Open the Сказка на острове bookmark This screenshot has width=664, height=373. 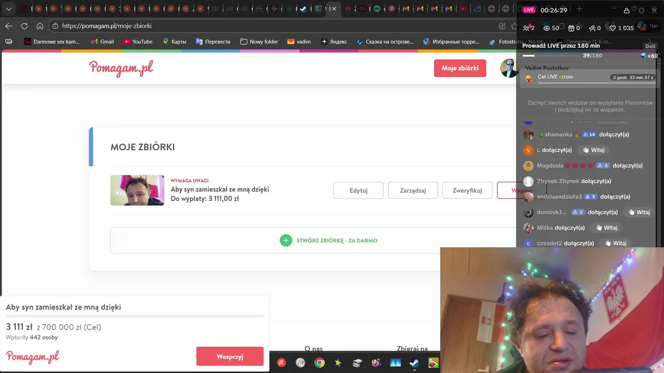(385, 41)
